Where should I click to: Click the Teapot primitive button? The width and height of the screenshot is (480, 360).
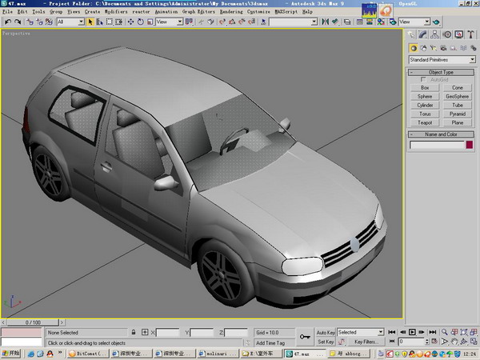coord(425,122)
